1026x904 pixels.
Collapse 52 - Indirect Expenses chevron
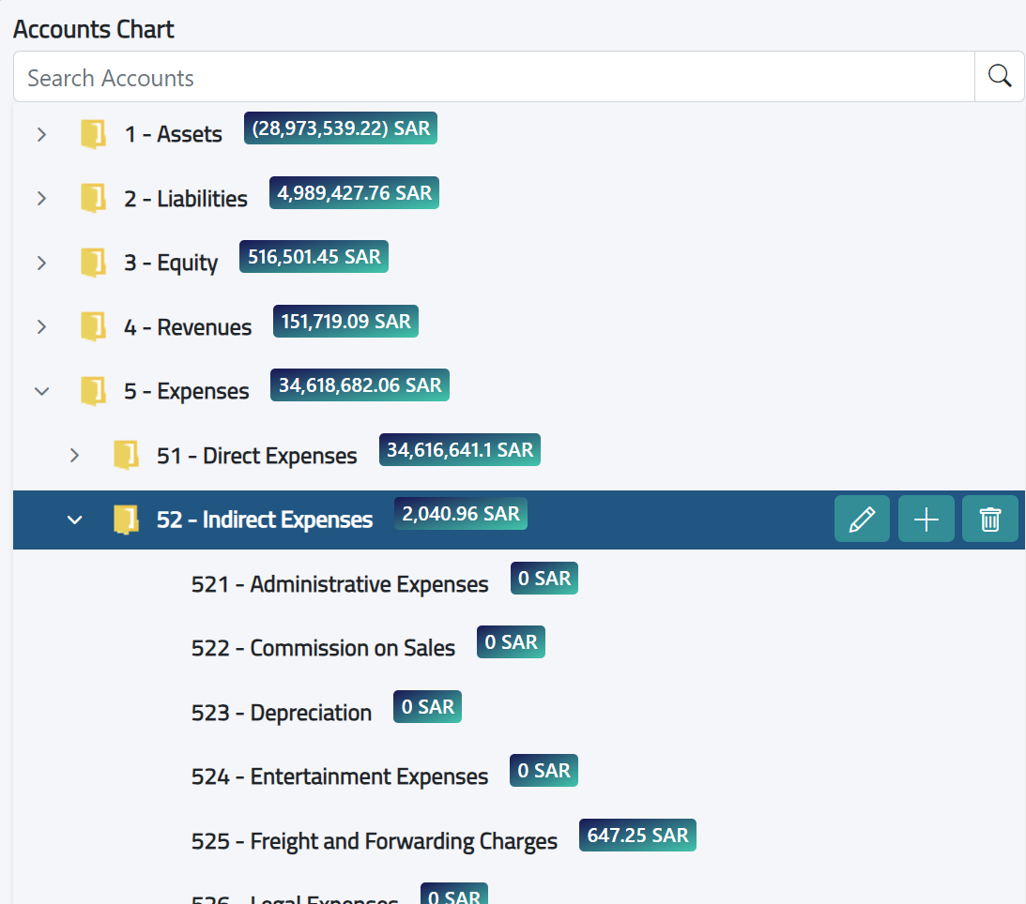click(x=74, y=520)
